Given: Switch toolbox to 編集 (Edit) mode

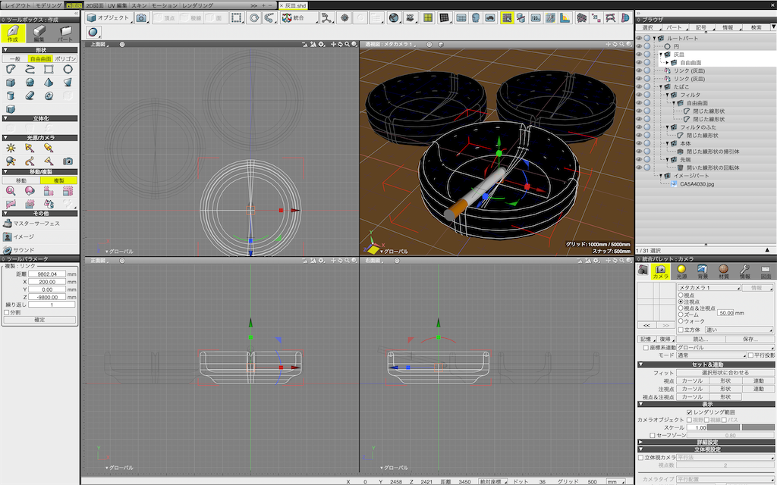Looking at the screenshot, I should pos(39,33).
